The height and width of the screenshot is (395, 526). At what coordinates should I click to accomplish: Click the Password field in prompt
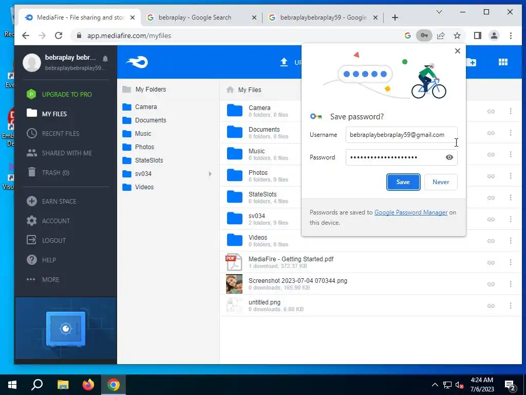click(401, 157)
